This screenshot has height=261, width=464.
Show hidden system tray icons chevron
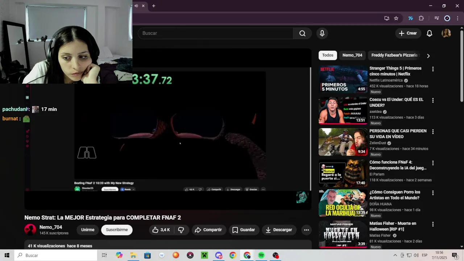(395, 256)
